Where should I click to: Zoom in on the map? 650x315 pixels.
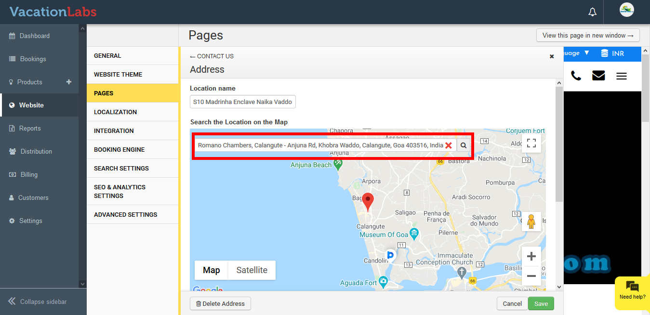click(x=531, y=256)
